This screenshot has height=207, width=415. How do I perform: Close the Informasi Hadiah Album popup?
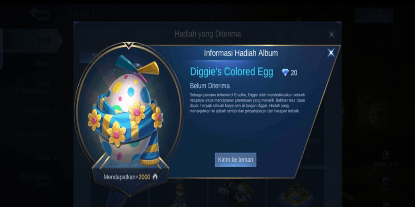coord(331,53)
